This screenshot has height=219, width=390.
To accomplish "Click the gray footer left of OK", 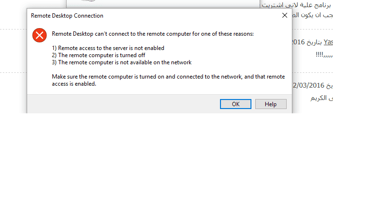I will click(x=119, y=104).
